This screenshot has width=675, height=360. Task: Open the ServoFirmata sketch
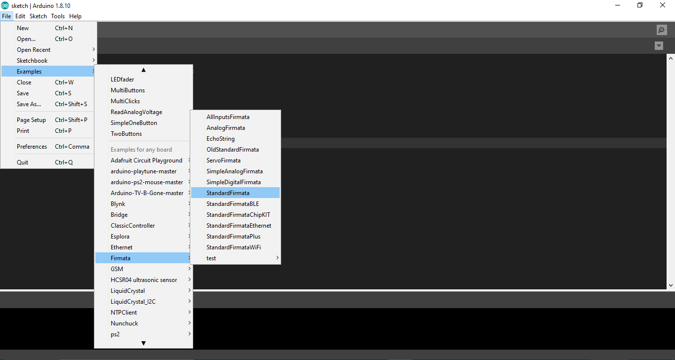pos(235,160)
